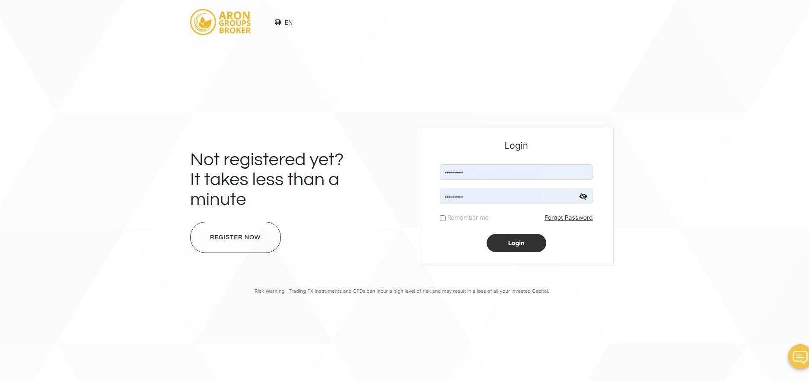Screen dimensions: 809x381
Task: Focus the password input field
Action: (x=516, y=196)
